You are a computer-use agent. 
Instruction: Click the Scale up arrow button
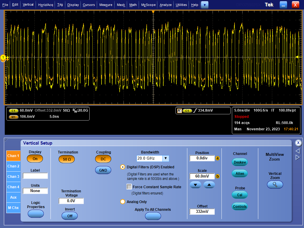[209, 185]
